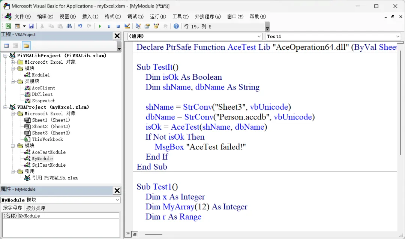Toggle Folders icon in project panel
This screenshot has width=405, height=239.
tap(26, 46)
